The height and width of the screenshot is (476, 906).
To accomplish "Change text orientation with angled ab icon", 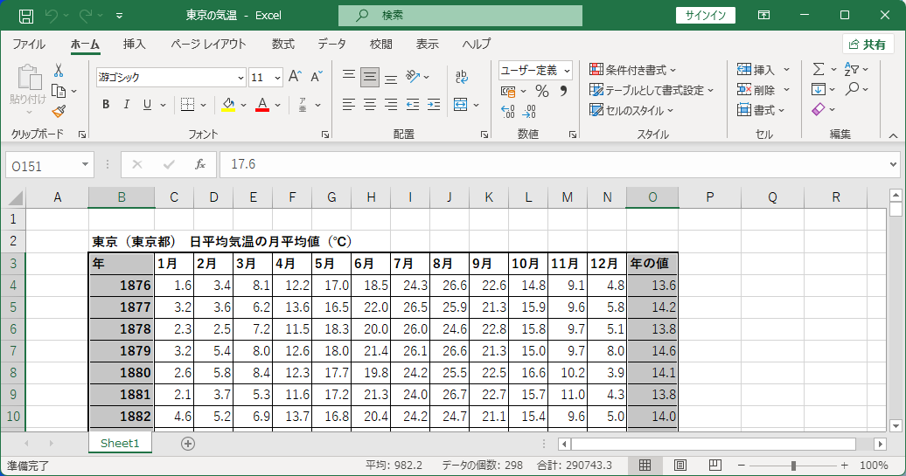I will tap(413, 76).
